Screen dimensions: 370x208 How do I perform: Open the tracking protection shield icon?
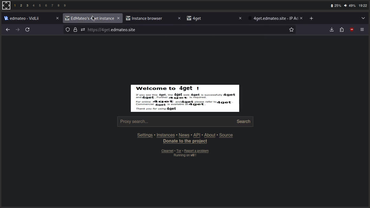pyautogui.click(x=68, y=30)
